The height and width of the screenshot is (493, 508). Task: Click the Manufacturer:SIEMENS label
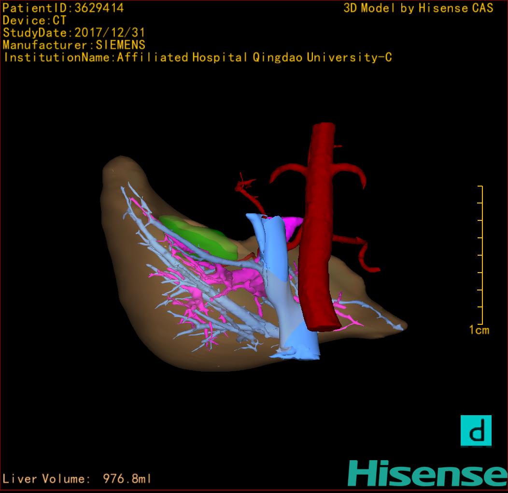74,45
